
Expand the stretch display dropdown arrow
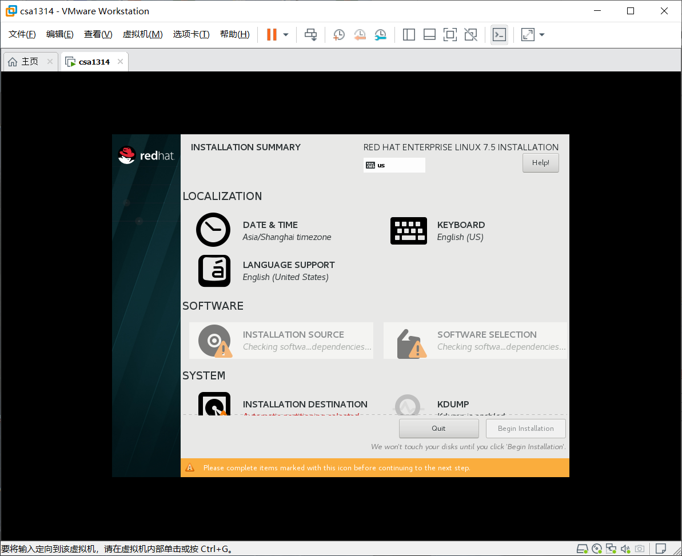pos(542,34)
